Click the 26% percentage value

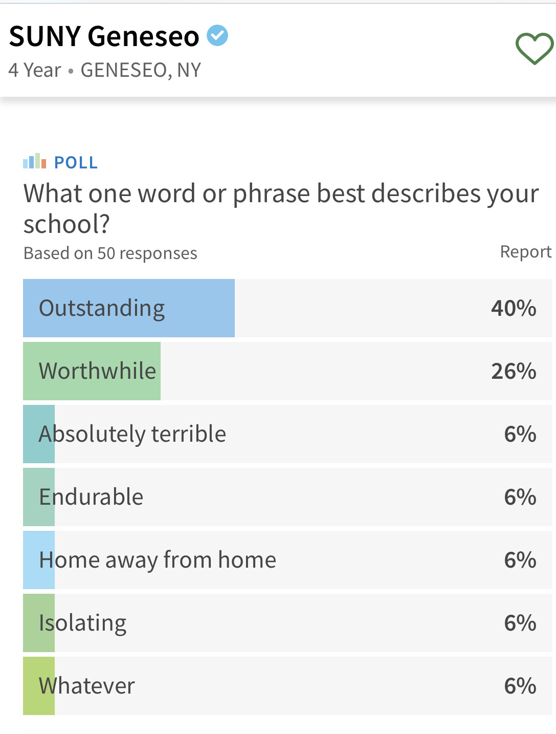(x=514, y=371)
